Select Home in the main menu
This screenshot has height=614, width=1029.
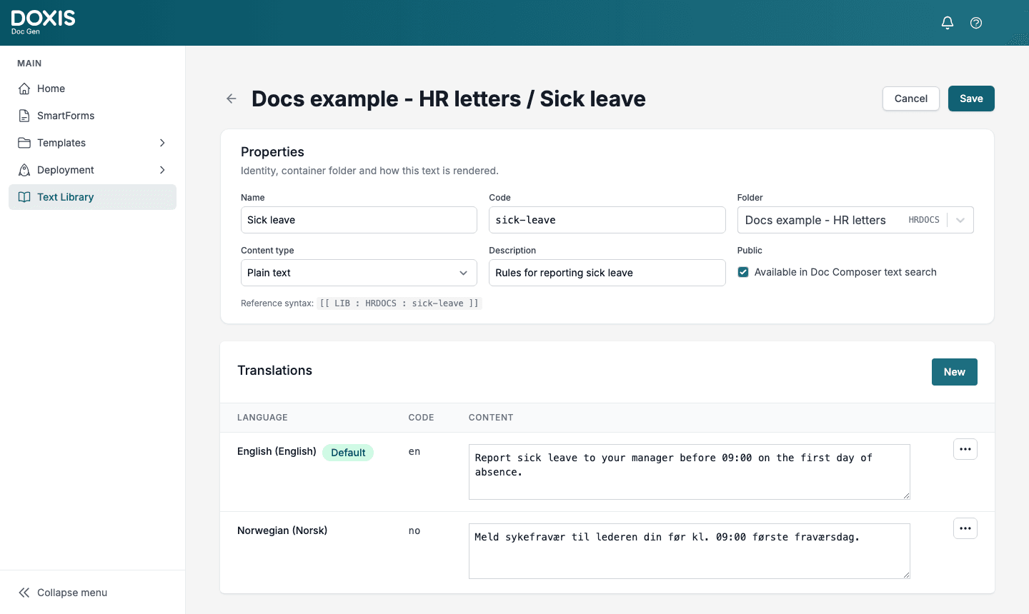92,89
